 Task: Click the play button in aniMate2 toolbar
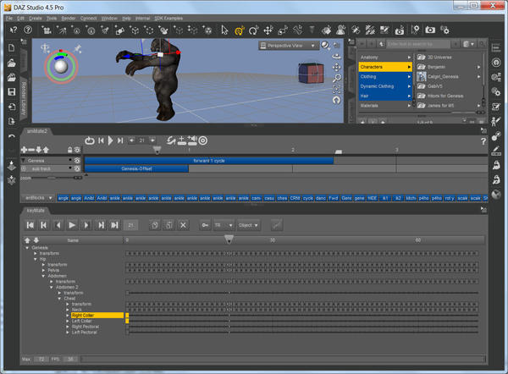click(x=111, y=140)
